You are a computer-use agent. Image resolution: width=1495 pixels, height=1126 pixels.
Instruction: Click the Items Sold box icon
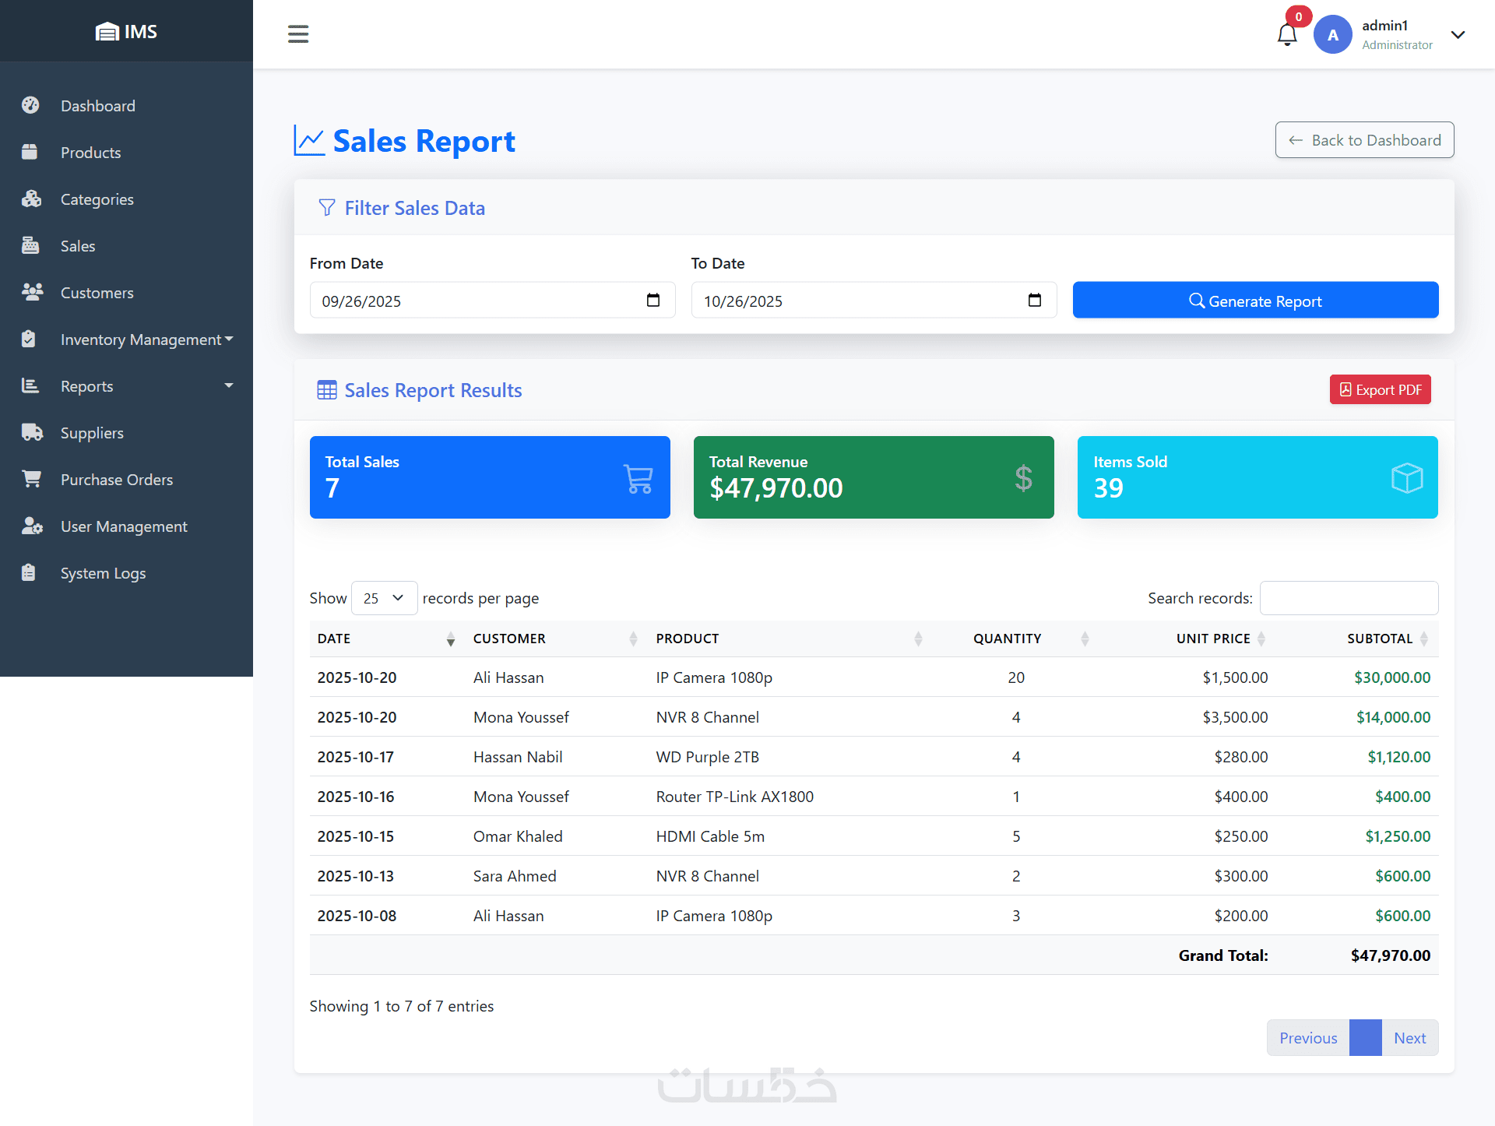[1406, 478]
